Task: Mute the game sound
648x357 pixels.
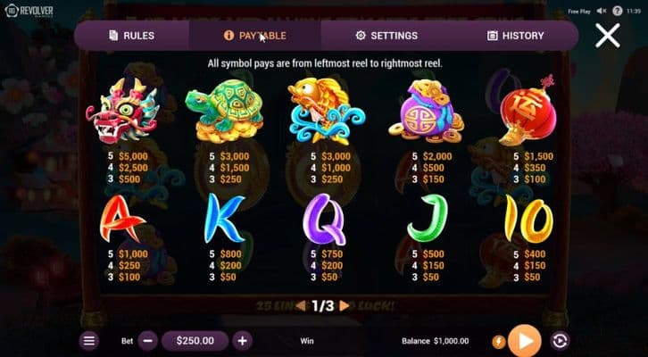Action: 602,11
